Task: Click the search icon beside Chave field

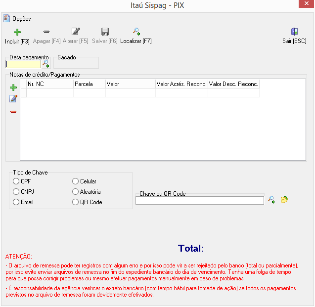Action: tap(271, 200)
